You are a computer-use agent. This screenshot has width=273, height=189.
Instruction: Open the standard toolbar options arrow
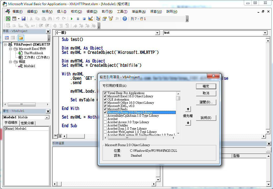187,19
